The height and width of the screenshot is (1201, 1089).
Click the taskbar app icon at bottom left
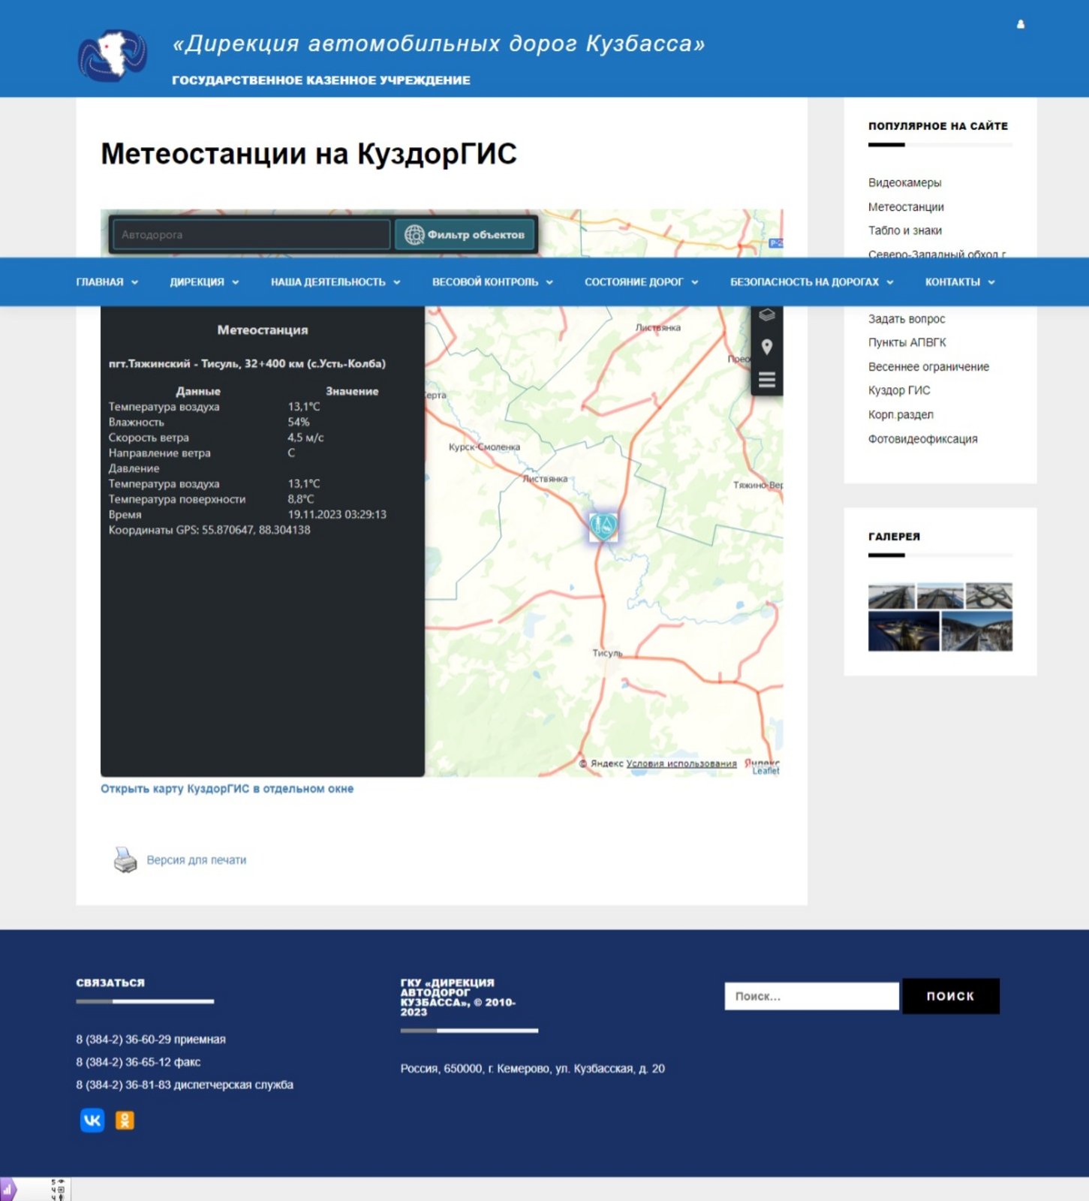click(8, 1190)
